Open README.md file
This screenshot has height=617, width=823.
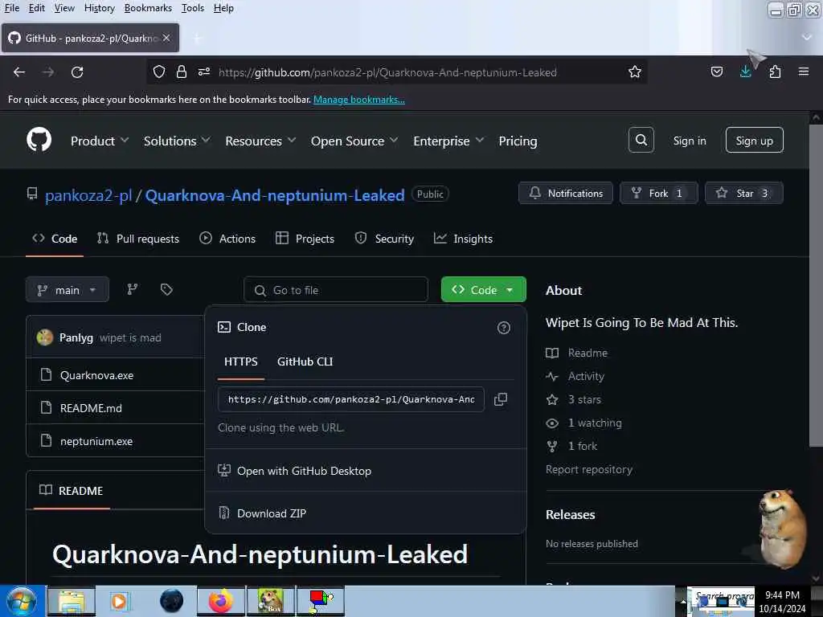[x=91, y=407]
